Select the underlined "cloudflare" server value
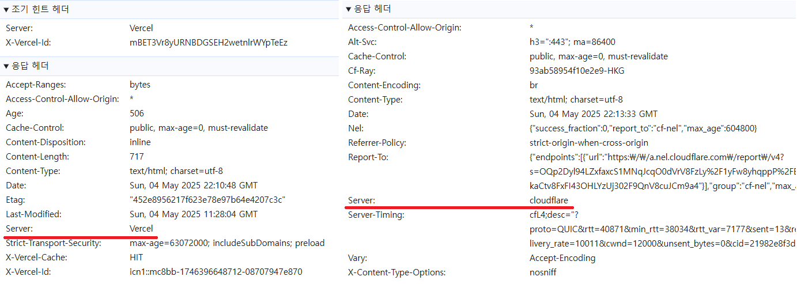Image resolution: width=797 pixels, height=284 pixels. 549,200
